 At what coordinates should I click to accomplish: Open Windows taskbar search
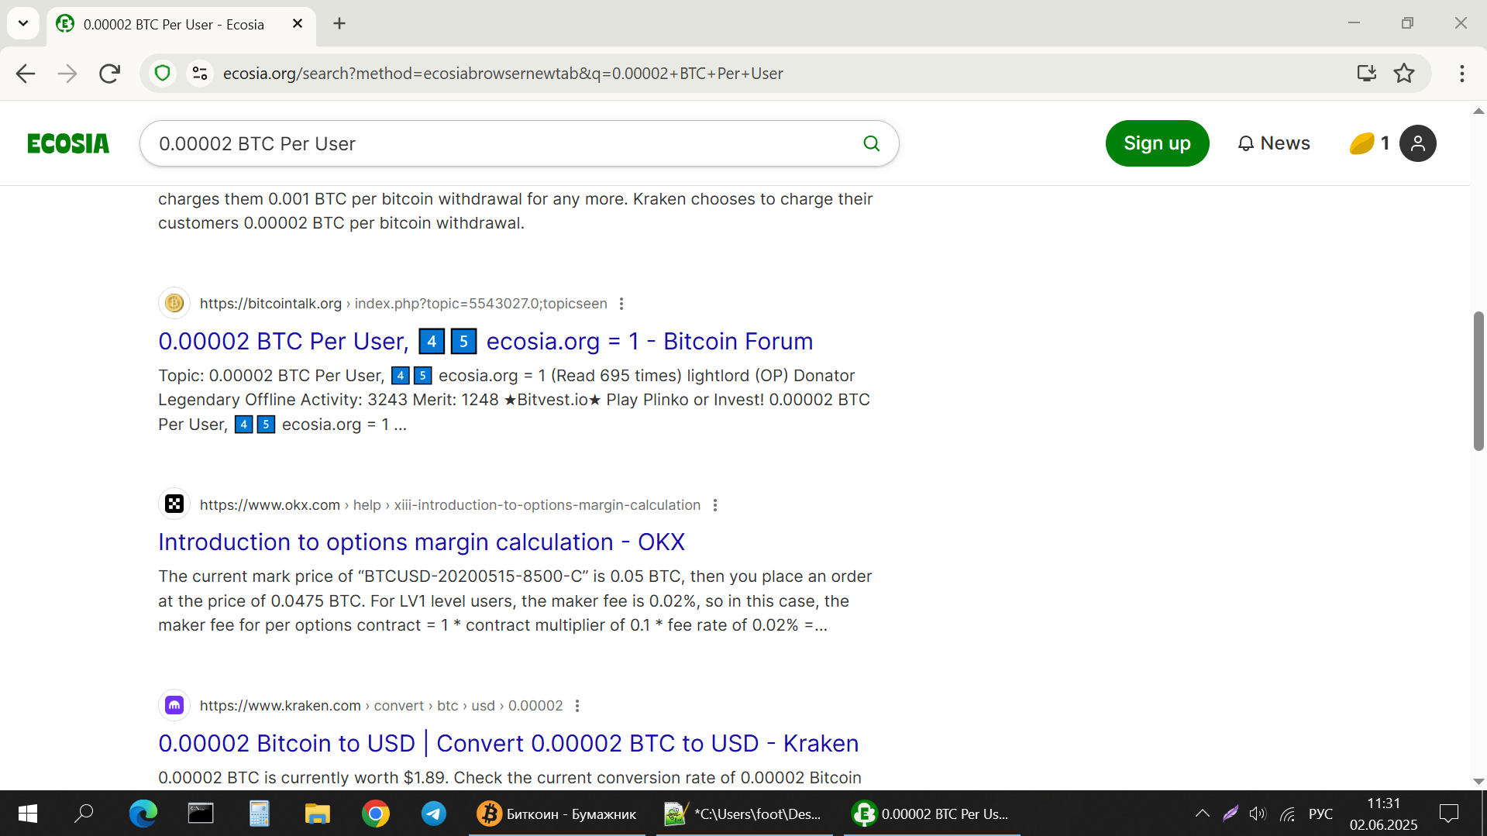pos(84,814)
